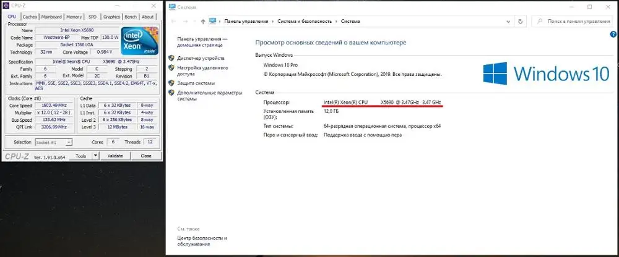Screen dimensions: 619x257
Task: Click the Bus Speed value 133.62 MHz
Action: 53,119
